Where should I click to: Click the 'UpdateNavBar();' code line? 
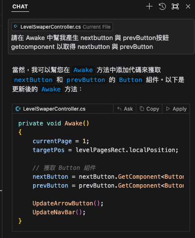click(59, 212)
